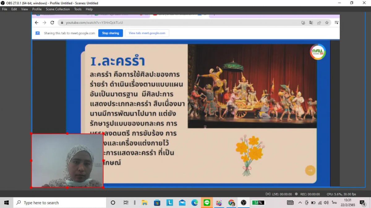This screenshot has height=208, width=371.
Task: Click the yellow next arrow on slide
Action: pyautogui.click(x=310, y=170)
